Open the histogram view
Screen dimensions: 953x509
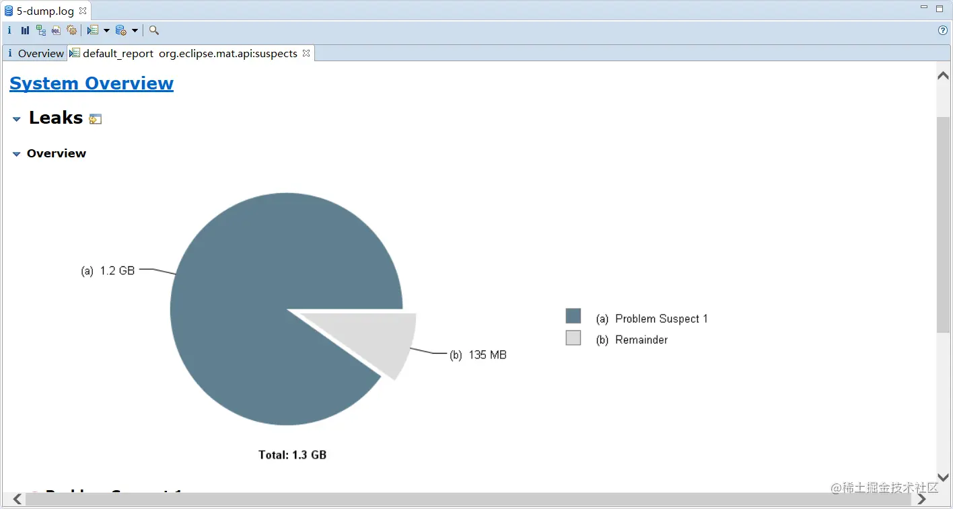click(x=25, y=30)
